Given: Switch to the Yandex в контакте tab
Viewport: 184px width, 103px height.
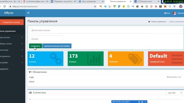Looking at the screenshot, I should pyautogui.click(x=35, y=1).
